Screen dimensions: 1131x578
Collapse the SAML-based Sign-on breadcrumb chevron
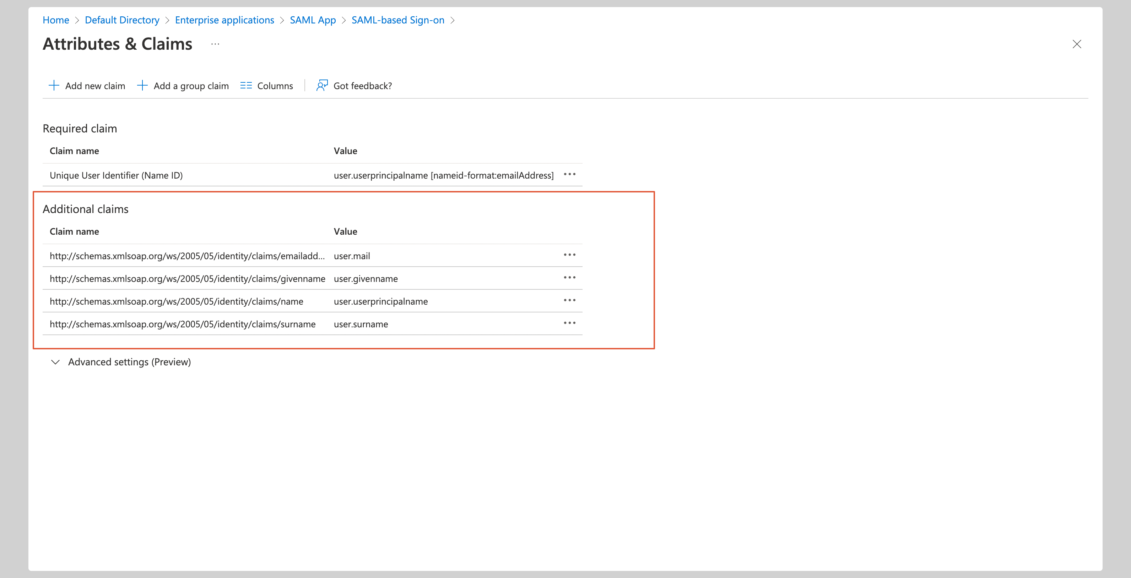[x=453, y=20]
